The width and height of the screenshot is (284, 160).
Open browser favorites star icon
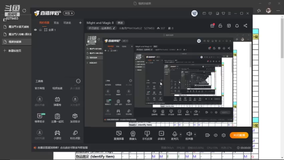(259, 11)
